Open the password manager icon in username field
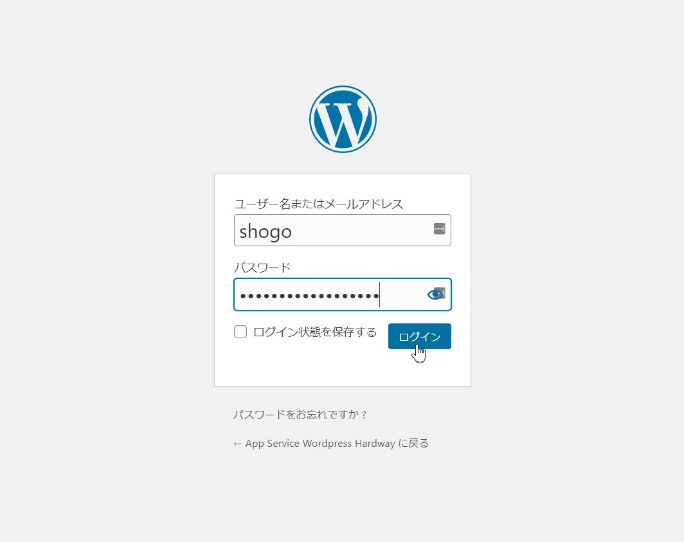 (440, 230)
